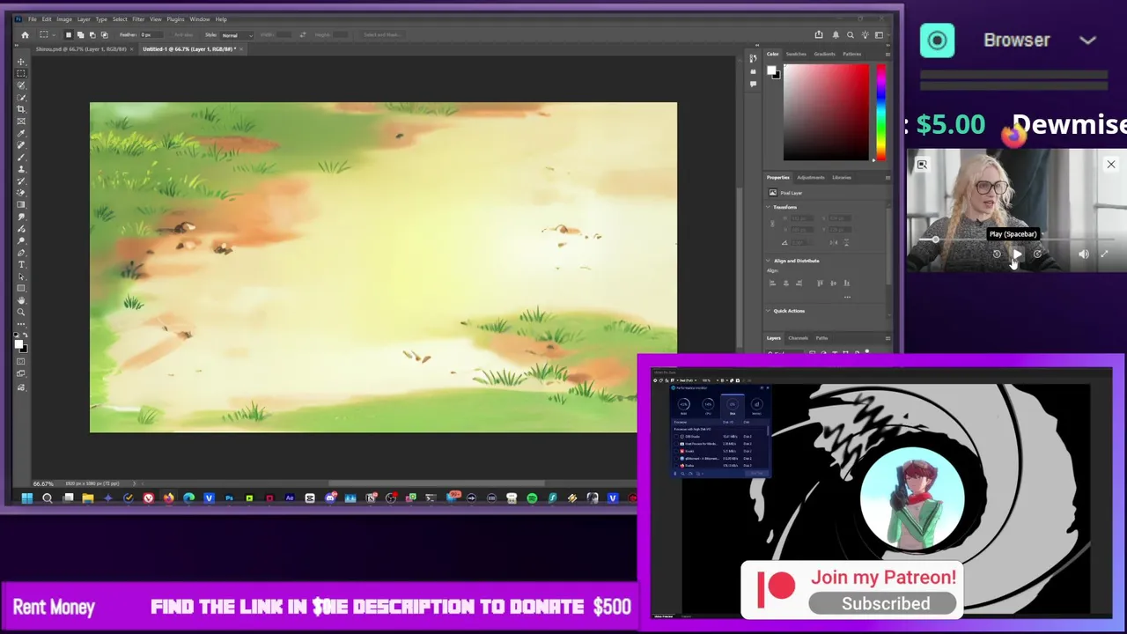Image resolution: width=1127 pixels, height=634 pixels.
Task: Select Intersect with selection mode
Action: (x=105, y=34)
